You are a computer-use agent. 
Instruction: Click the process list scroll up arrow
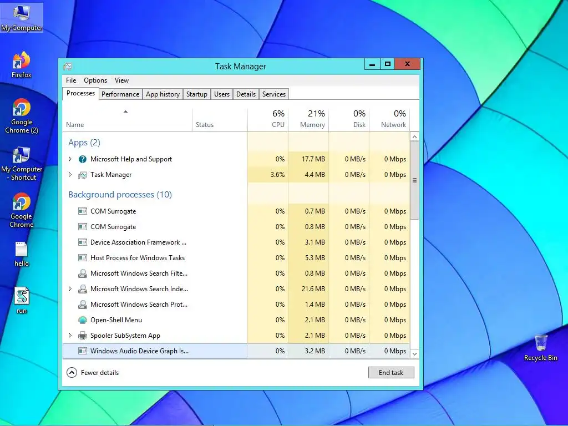click(x=414, y=136)
